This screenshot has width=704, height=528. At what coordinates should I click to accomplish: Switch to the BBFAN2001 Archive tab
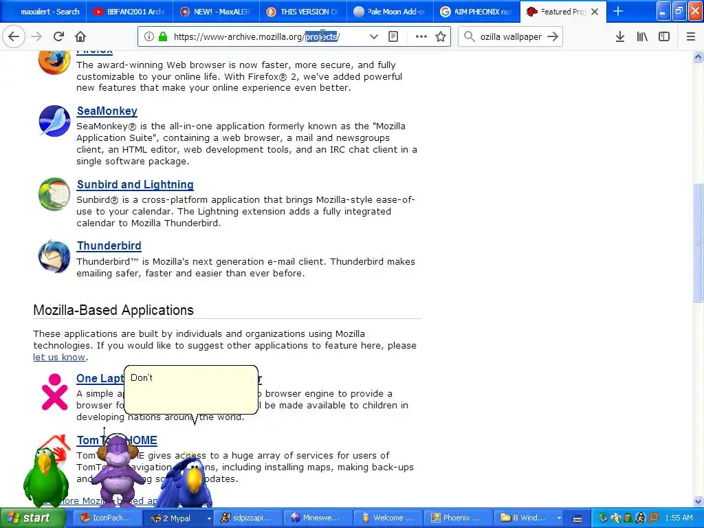click(x=129, y=12)
